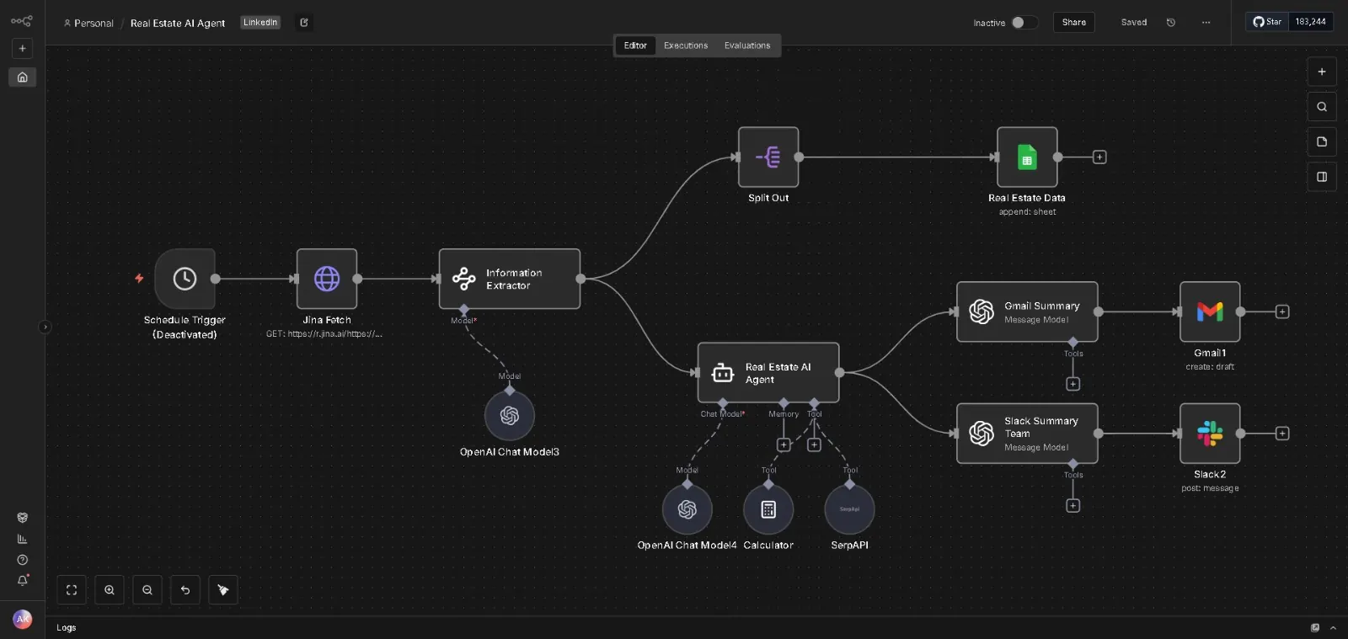Open insights chart icon in sidebar
Screen dimensions: 1348x639
[23, 539]
